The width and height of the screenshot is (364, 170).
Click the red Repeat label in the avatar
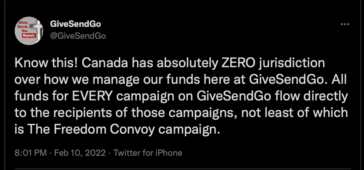coord(29,36)
